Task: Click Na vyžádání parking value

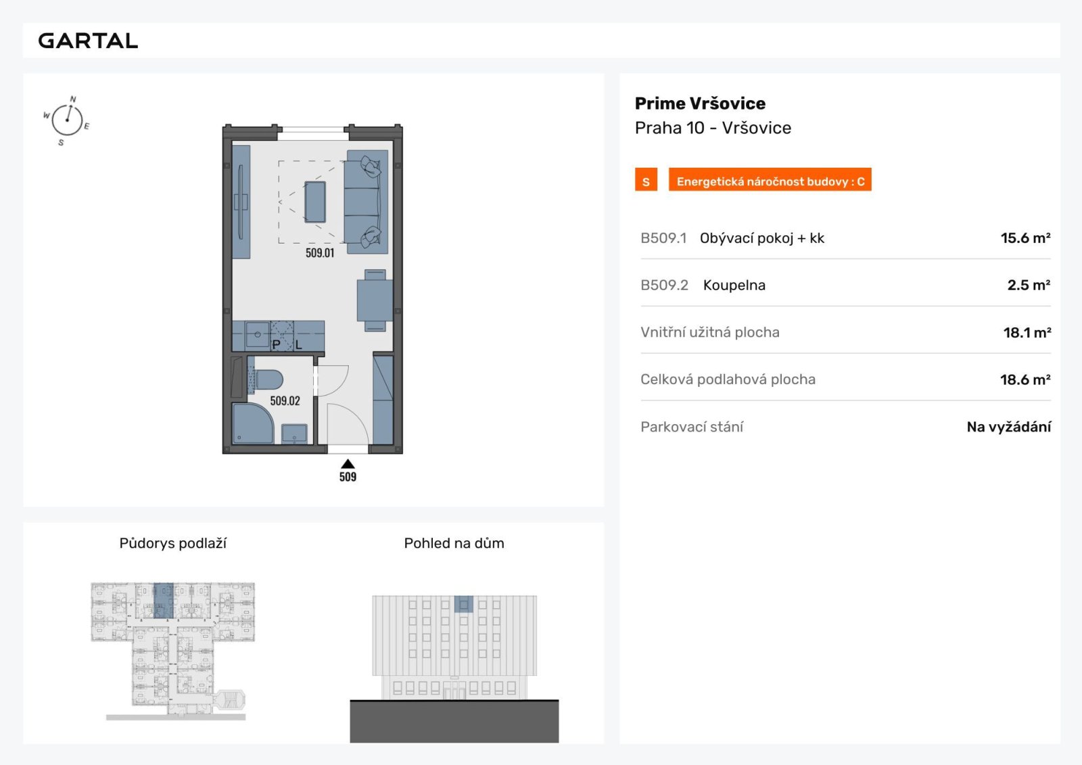Action: pyautogui.click(x=1008, y=427)
